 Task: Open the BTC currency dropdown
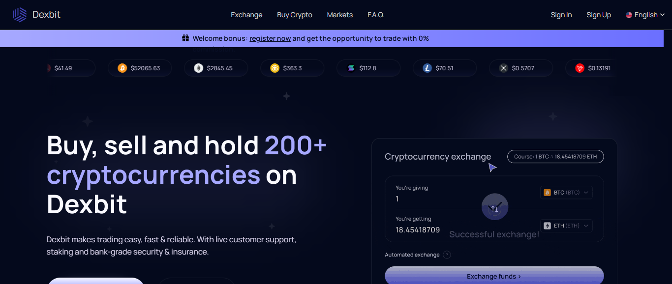[566, 192]
